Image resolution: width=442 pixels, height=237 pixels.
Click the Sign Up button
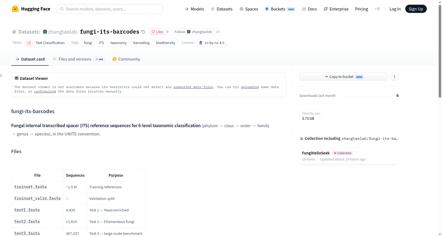pos(416,9)
